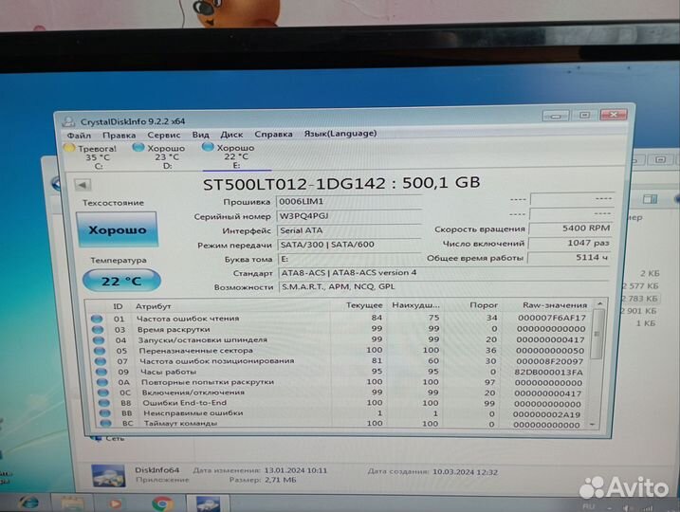
Task: Click the Интерфейс field Serial ATA
Action: point(348,230)
